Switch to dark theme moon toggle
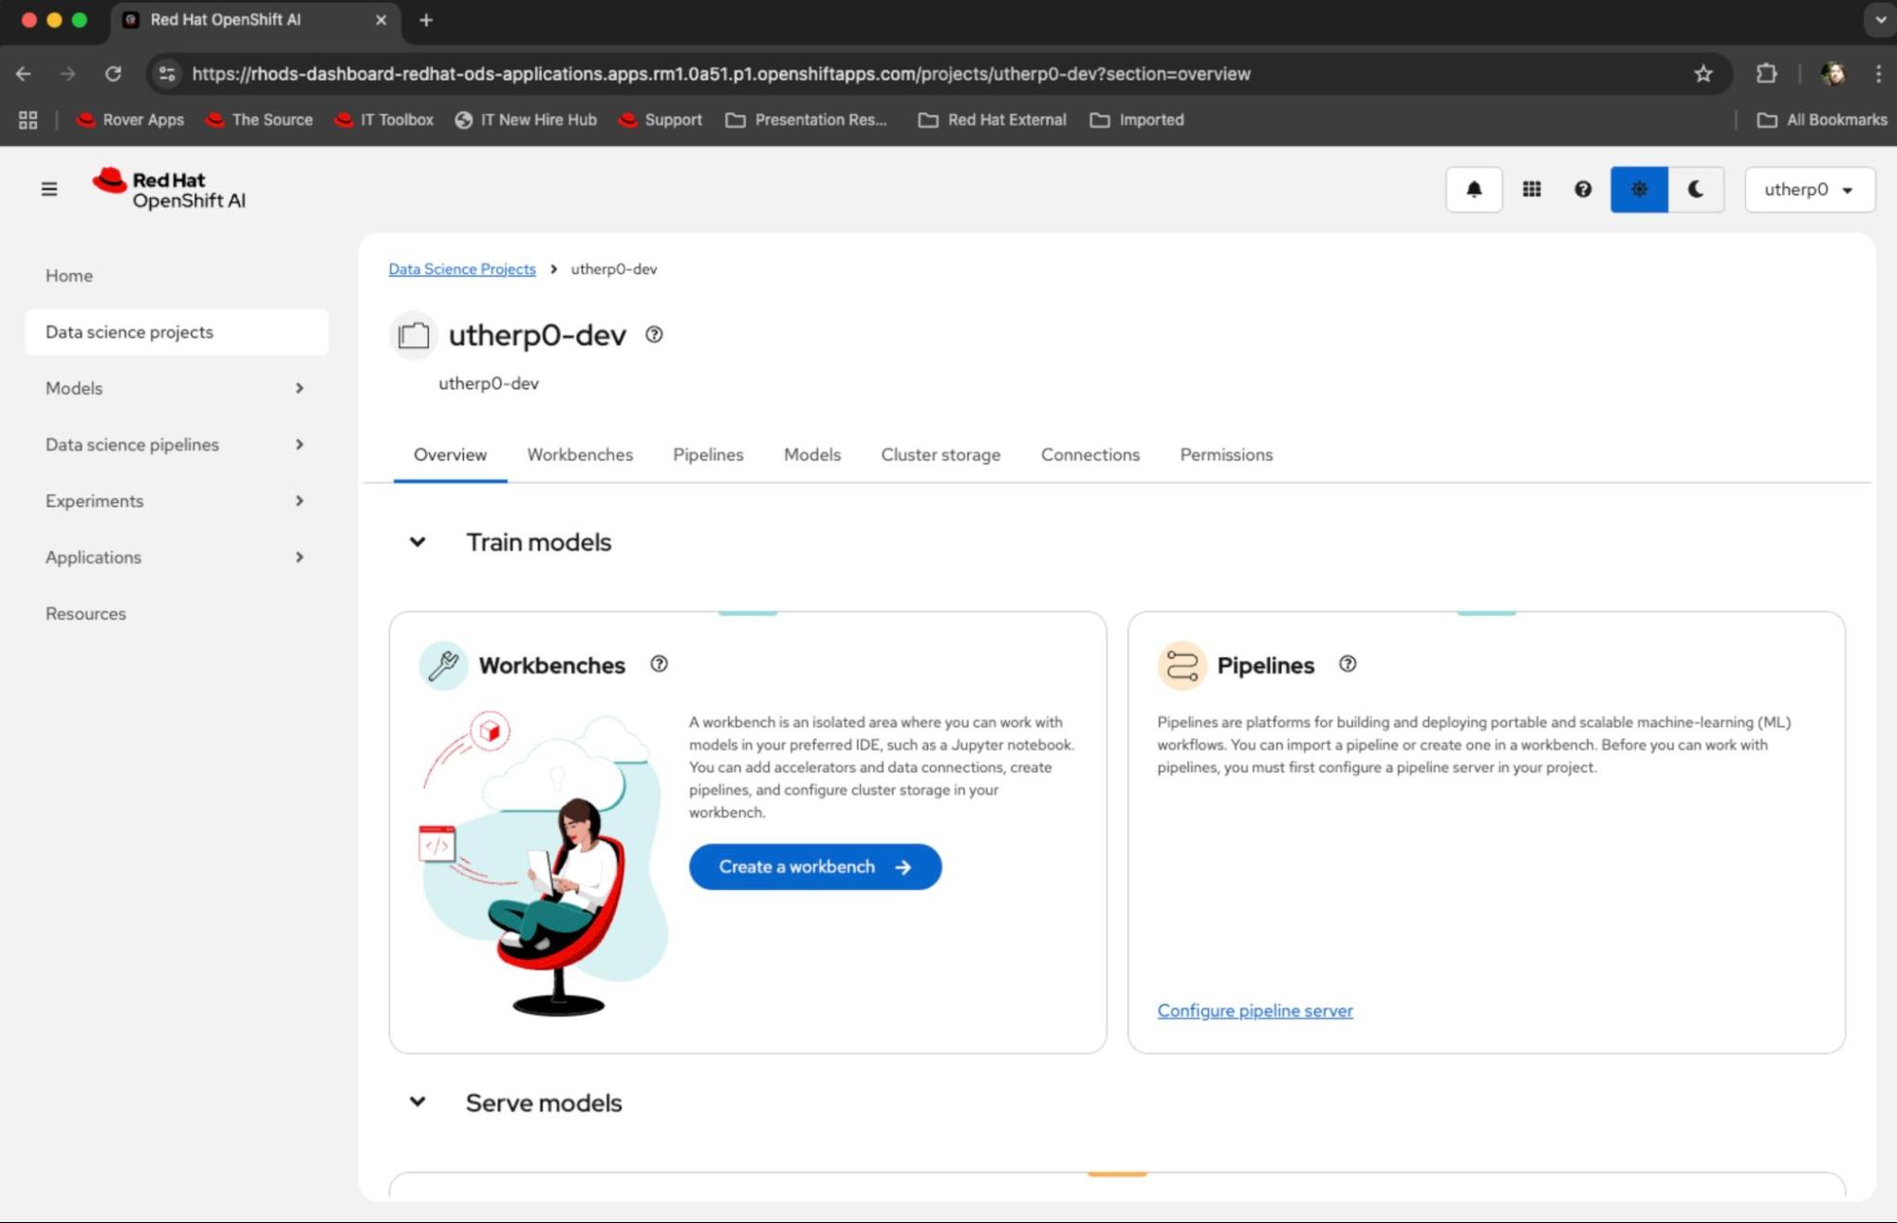Screen dimensions: 1897x1223 1696,190
